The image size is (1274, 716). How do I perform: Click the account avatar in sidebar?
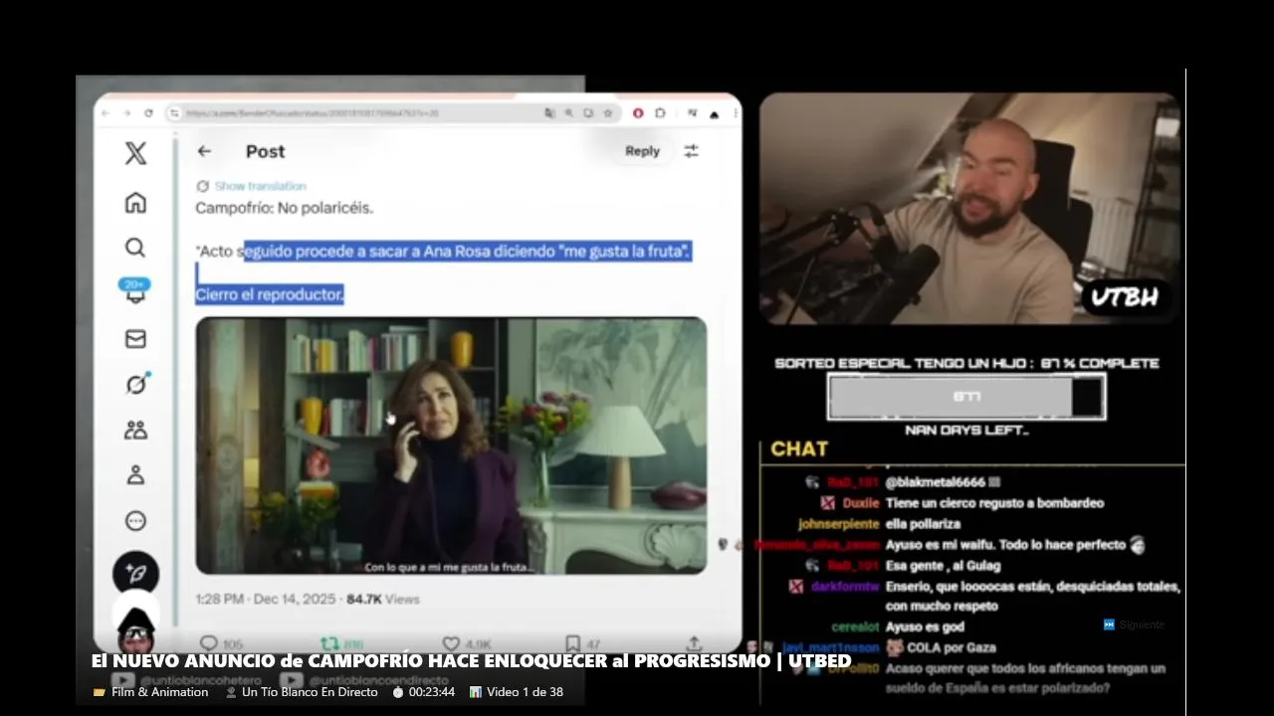coord(135,630)
